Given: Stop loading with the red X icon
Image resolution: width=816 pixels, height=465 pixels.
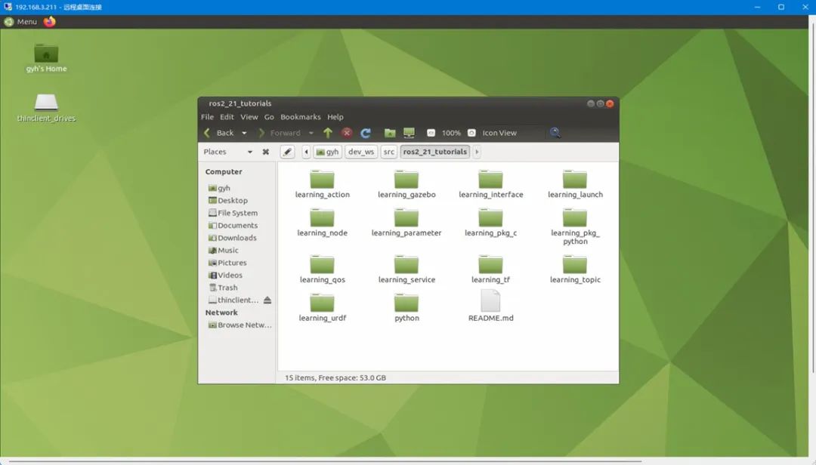Looking at the screenshot, I should tap(347, 133).
